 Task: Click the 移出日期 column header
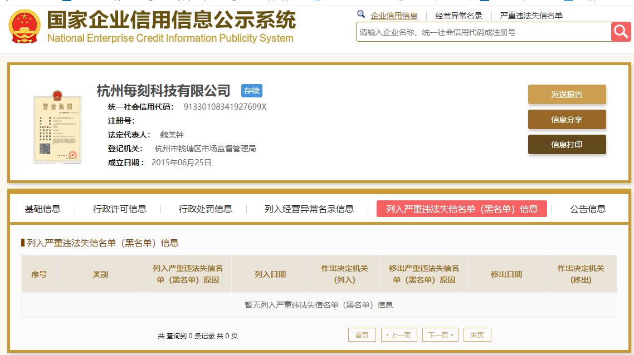coord(506,274)
